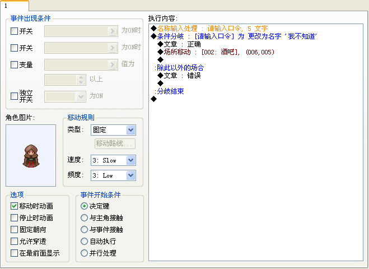Click the 移动路线 button
This screenshot has width=369, height=269.
115,143
